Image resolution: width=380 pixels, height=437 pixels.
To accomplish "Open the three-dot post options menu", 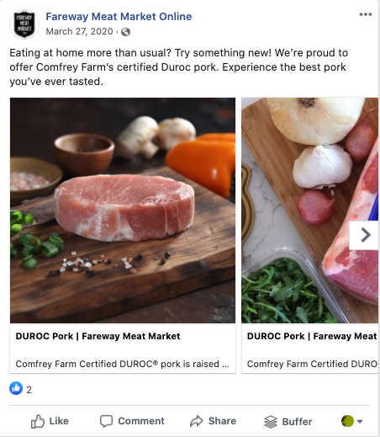I will tap(366, 14).
